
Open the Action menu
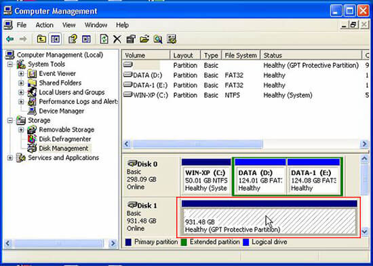coord(45,25)
